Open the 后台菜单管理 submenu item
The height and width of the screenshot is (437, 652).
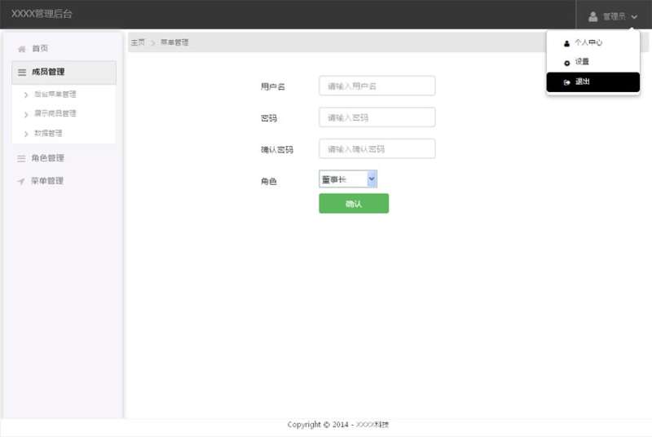click(55, 95)
